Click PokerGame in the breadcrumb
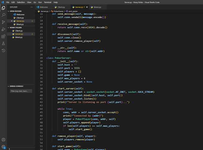The width and height of the screenshot is (203, 150). click(59, 11)
